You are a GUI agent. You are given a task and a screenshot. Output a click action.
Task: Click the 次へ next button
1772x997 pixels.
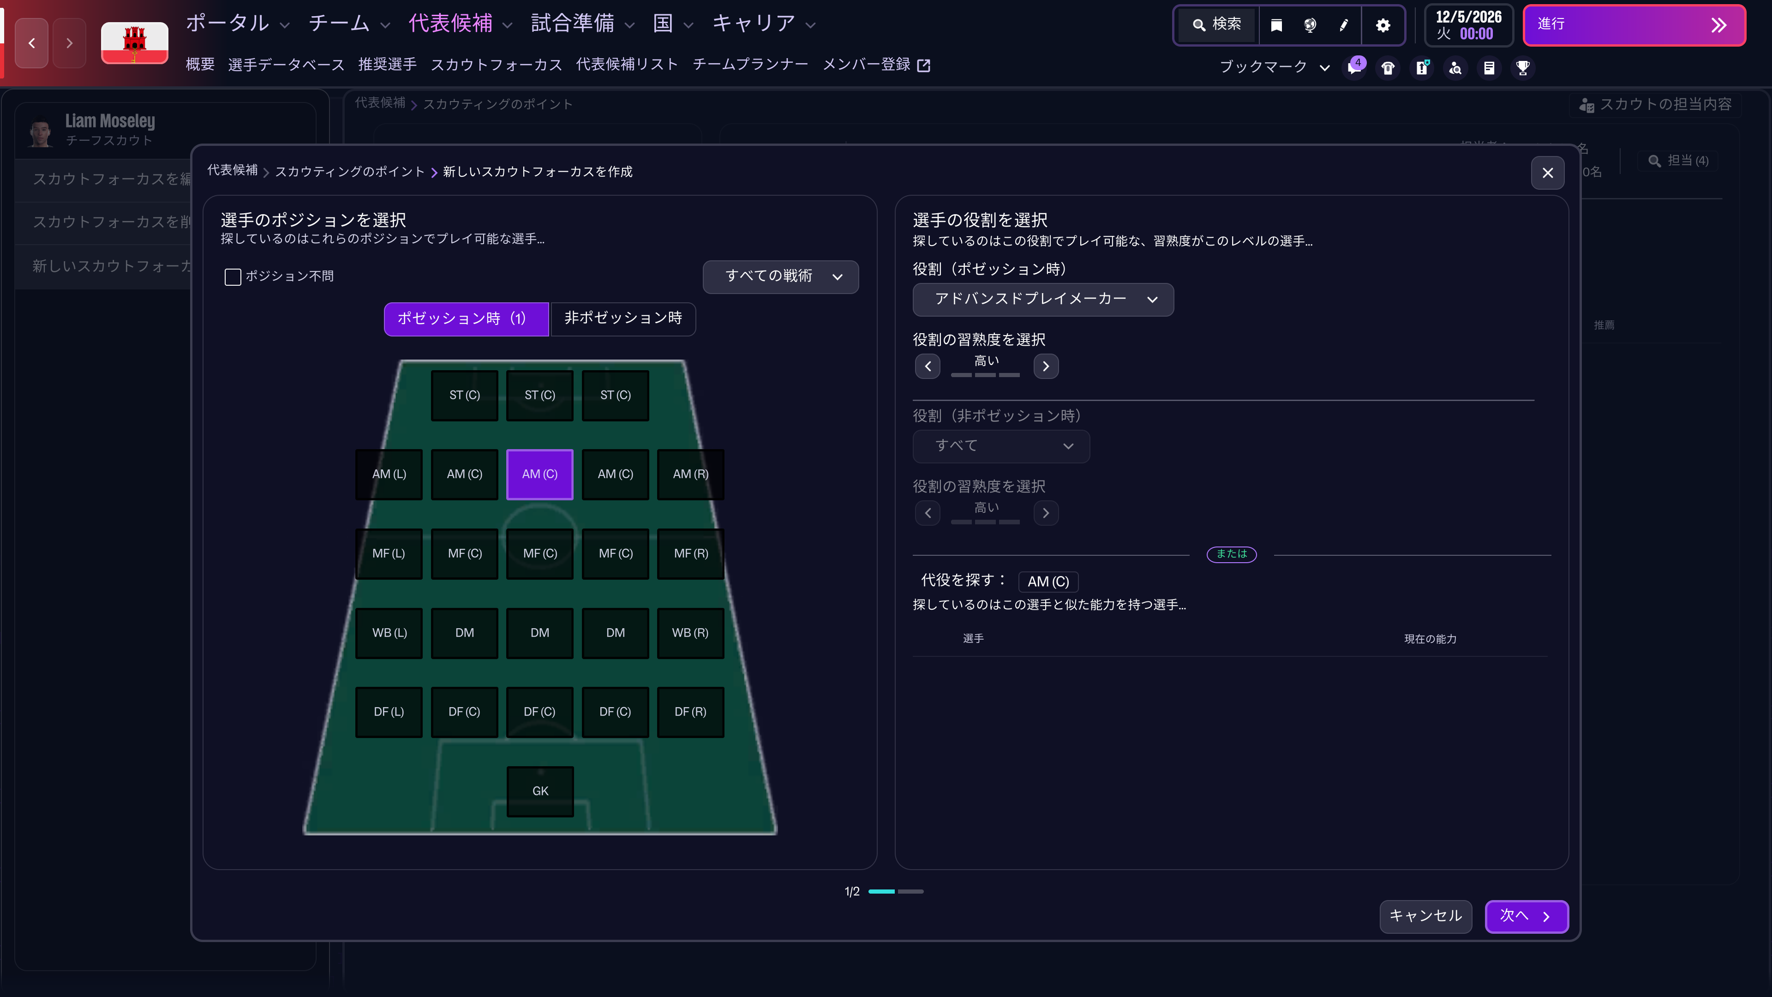pyautogui.click(x=1527, y=917)
